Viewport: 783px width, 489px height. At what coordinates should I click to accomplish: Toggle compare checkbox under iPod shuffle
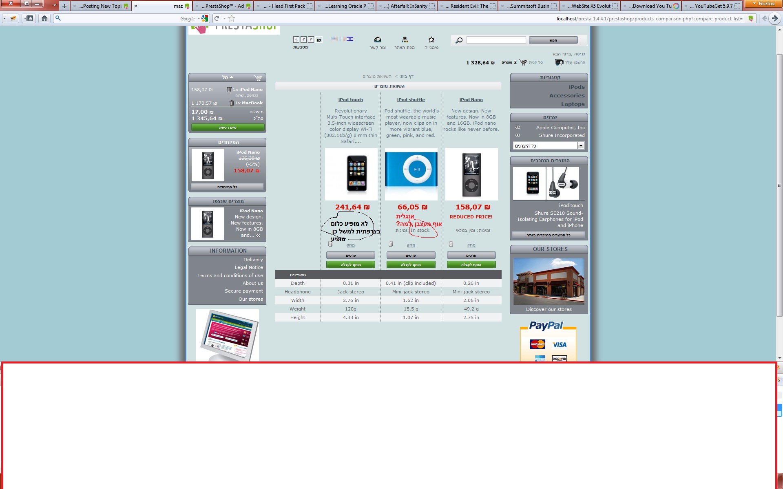click(391, 244)
